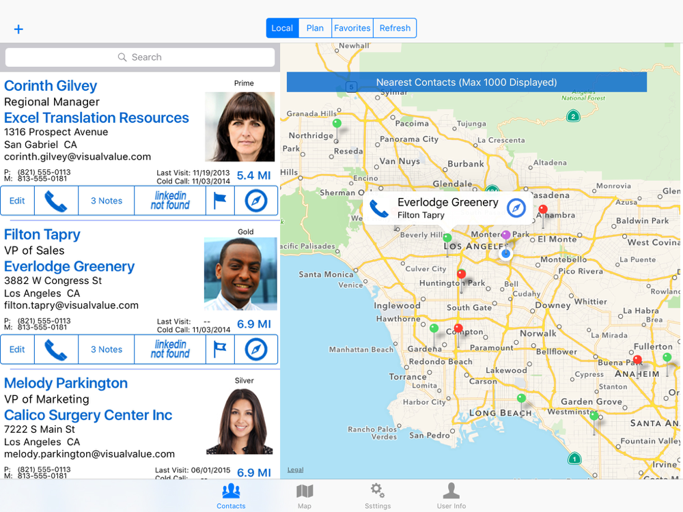Open the Contacts tab in the bottom bar
683x512 pixels.
point(231,496)
